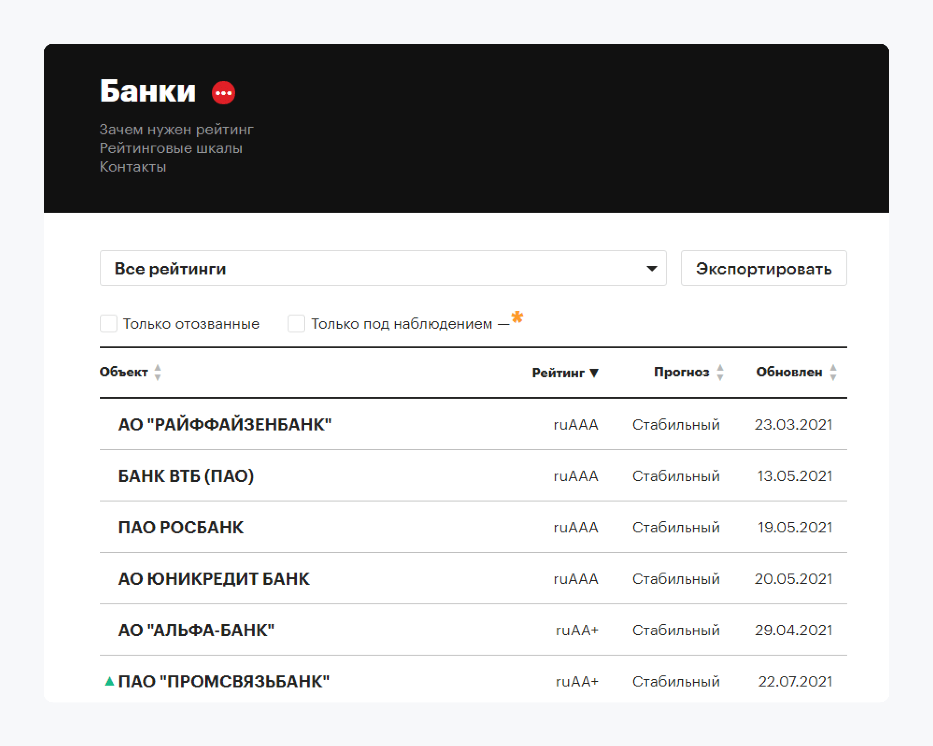Open the Рейтинговые шкалы link
This screenshot has width=933, height=746.
(x=171, y=148)
